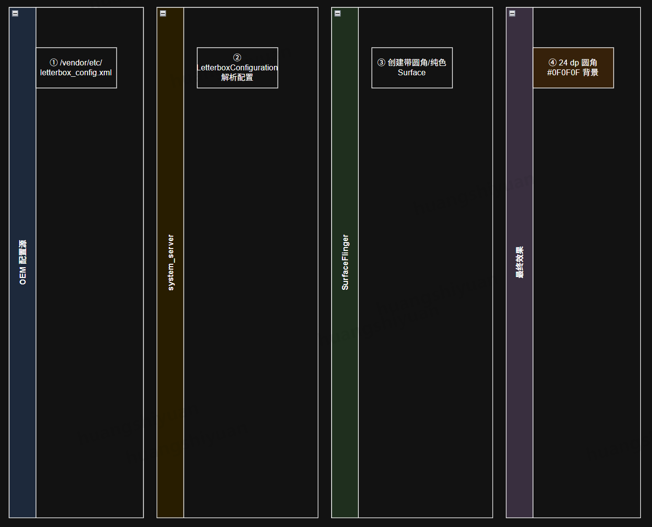
Task: Collapse the 最终效果 swimlane
Action: [x=512, y=13]
